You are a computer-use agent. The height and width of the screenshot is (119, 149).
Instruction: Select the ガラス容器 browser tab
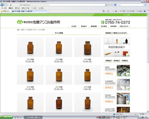click(29, 11)
